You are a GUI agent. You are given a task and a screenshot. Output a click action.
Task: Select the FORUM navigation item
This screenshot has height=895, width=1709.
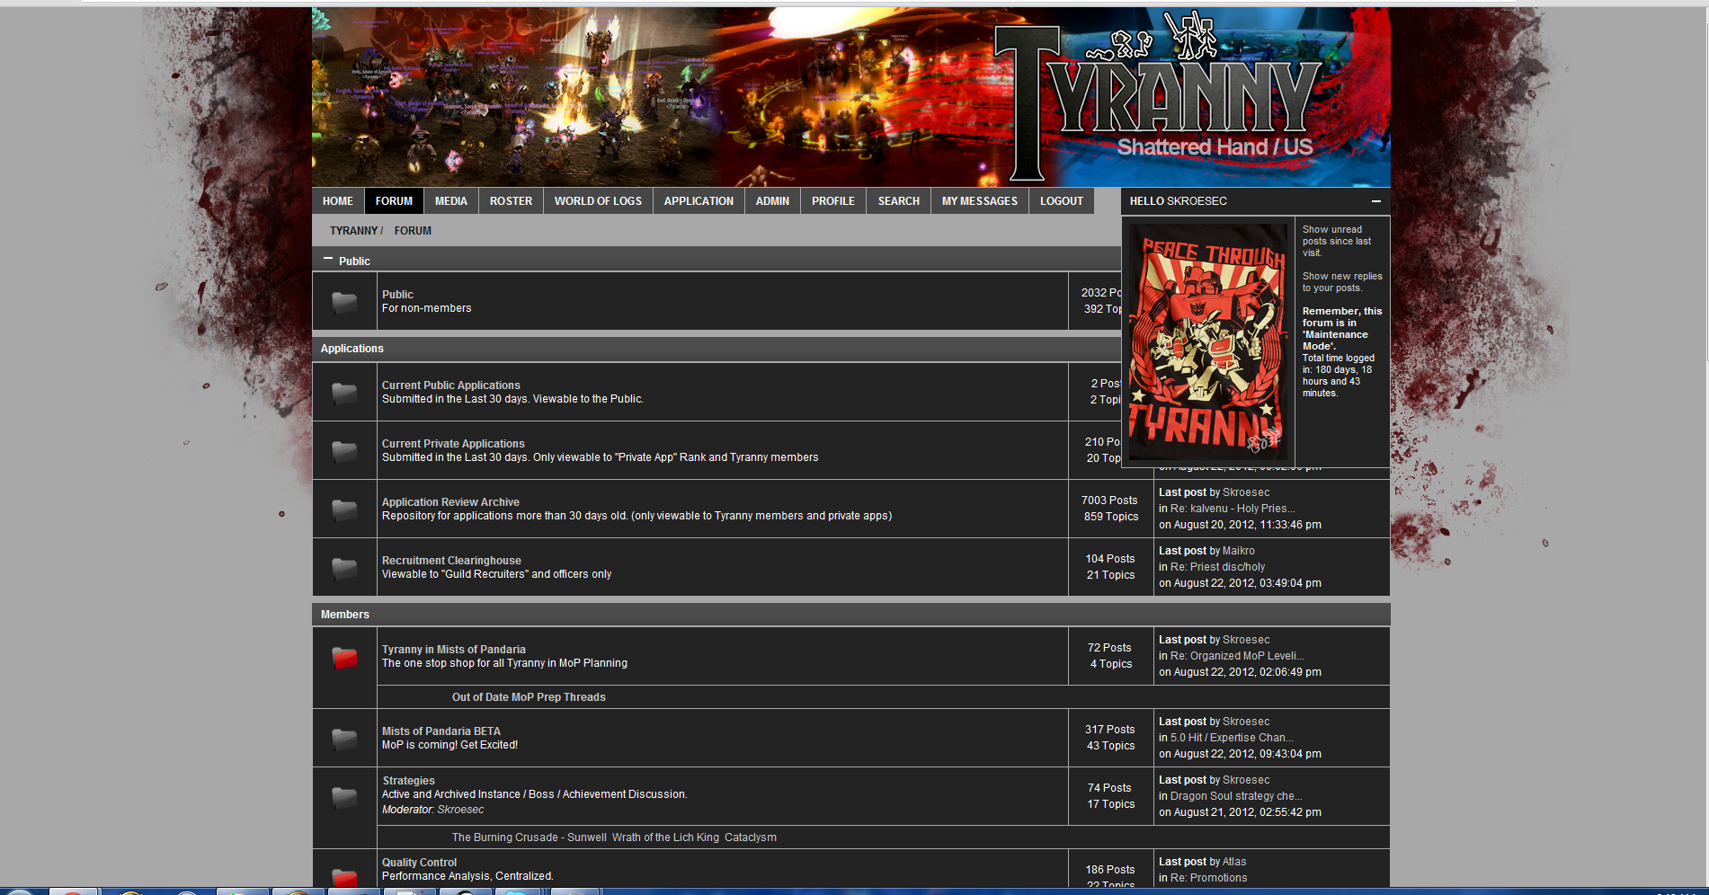click(x=394, y=201)
